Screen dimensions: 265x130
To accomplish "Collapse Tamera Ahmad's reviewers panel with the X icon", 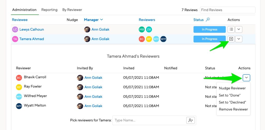I will click(x=231, y=39).
